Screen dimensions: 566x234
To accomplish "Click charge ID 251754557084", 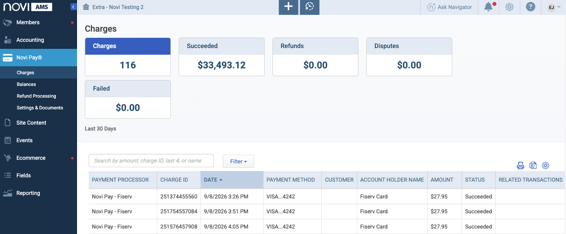I will click(179, 211).
